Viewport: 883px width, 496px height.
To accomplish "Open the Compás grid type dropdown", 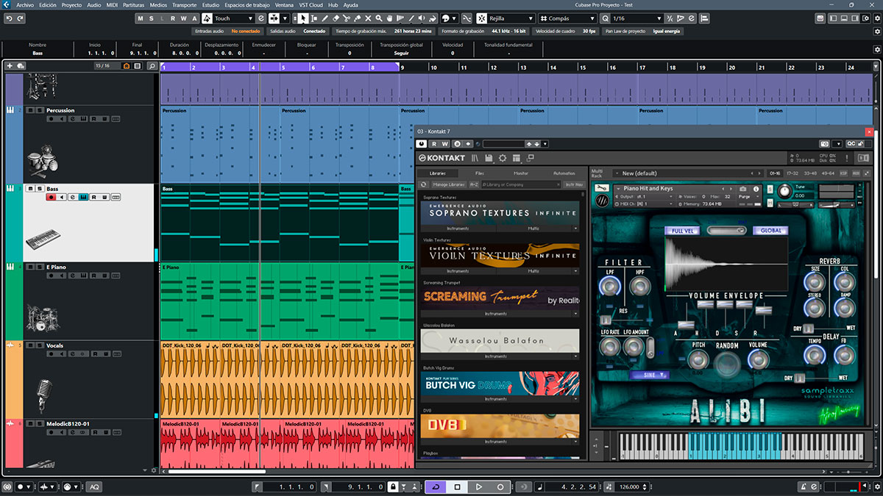I will (567, 18).
